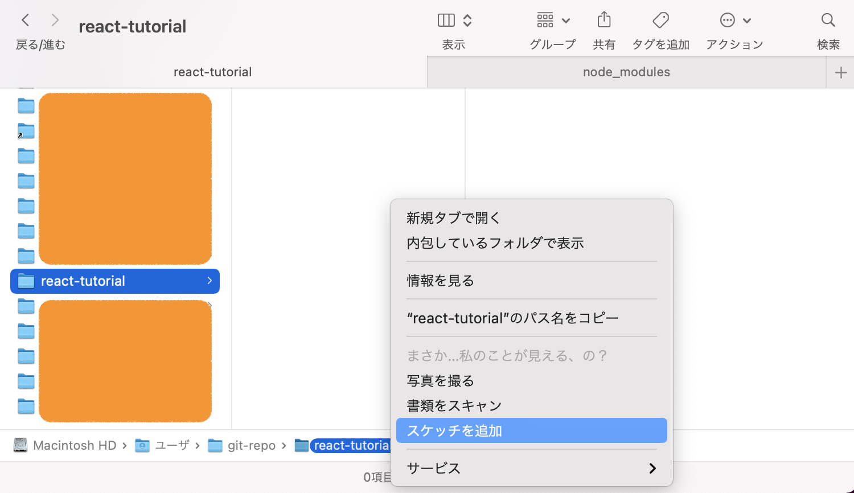
Task: Click the タグを追加 (add tags) icon
Action: tap(660, 20)
